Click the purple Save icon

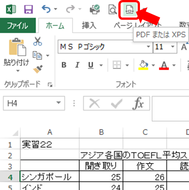[28, 9]
